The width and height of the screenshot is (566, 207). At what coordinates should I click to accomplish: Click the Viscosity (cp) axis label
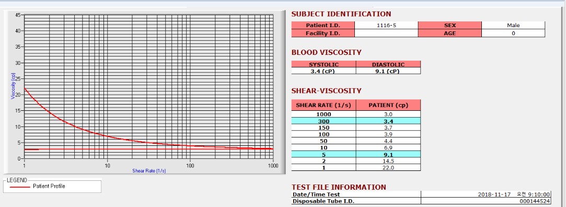pyautogui.click(x=14, y=86)
